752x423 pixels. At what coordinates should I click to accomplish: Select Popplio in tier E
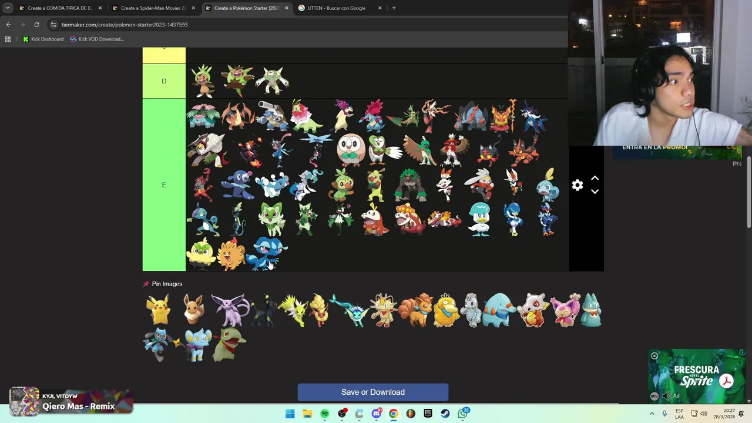point(237,185)
